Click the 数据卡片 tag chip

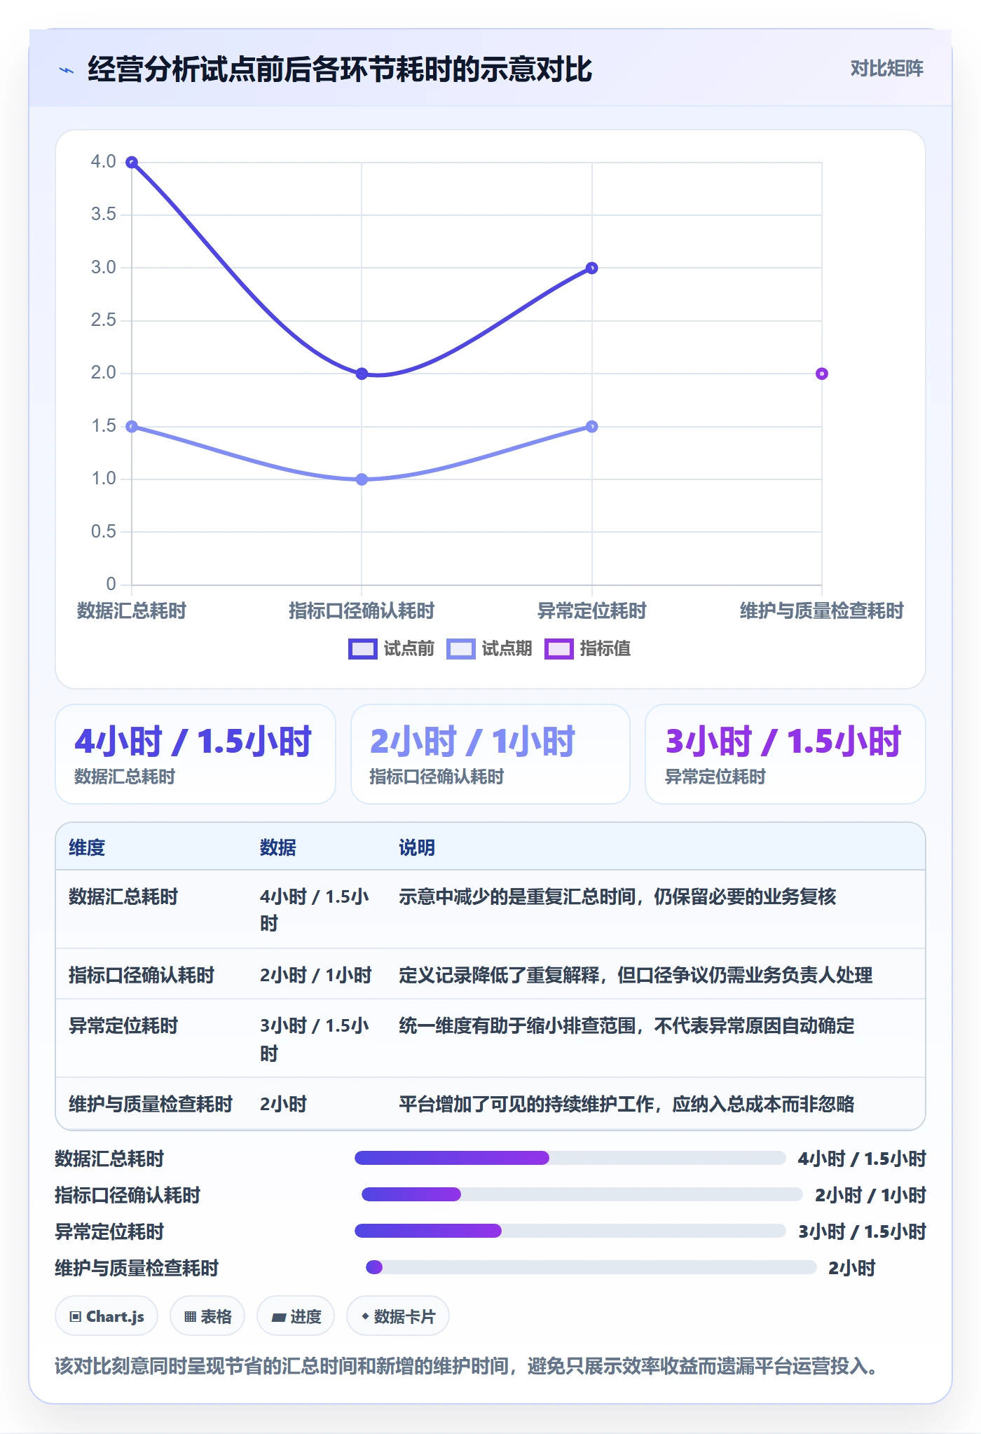pos(398,1316)
